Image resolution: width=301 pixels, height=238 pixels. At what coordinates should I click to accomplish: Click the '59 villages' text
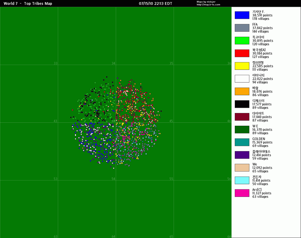(x=260, y=158)
